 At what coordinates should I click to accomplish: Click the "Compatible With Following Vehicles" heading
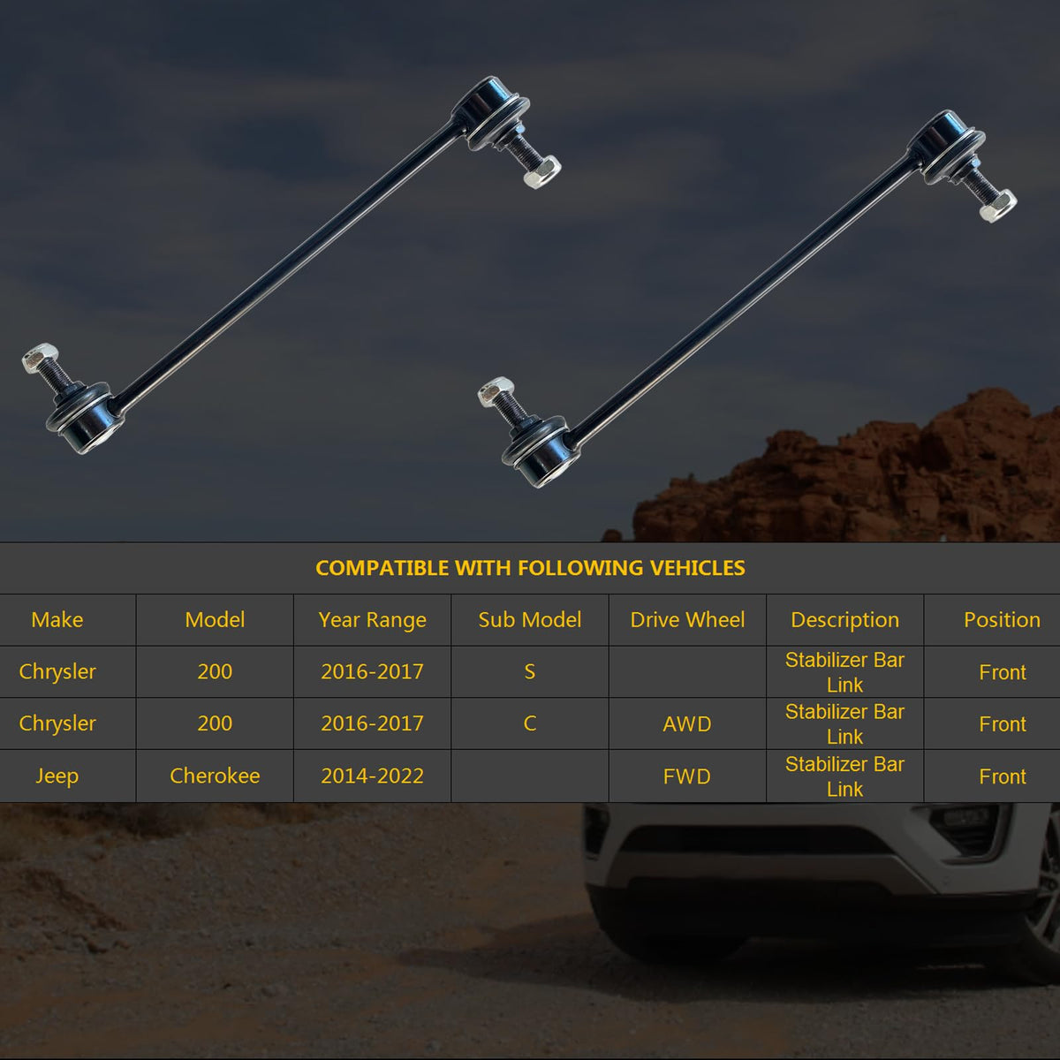tap(530, 568)
